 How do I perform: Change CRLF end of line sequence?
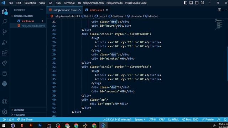tap(162, 119)
